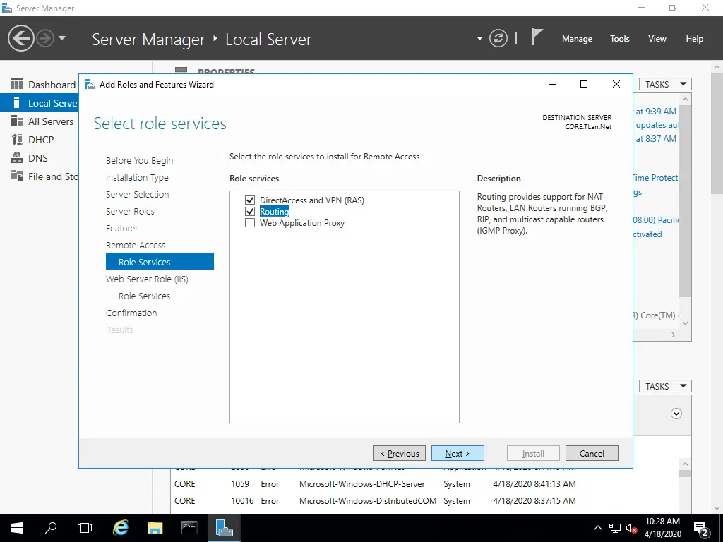Open the Tools menu
The width and height of the screenshot is (723, 542).
point(620,39)
